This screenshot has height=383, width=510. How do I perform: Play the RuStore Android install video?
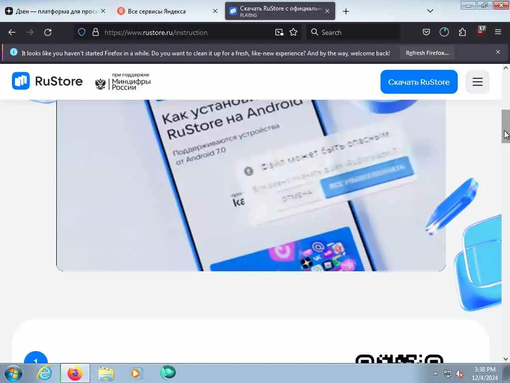[251, 185]
